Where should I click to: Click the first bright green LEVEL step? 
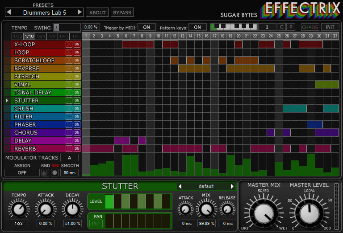coord(109,201)
